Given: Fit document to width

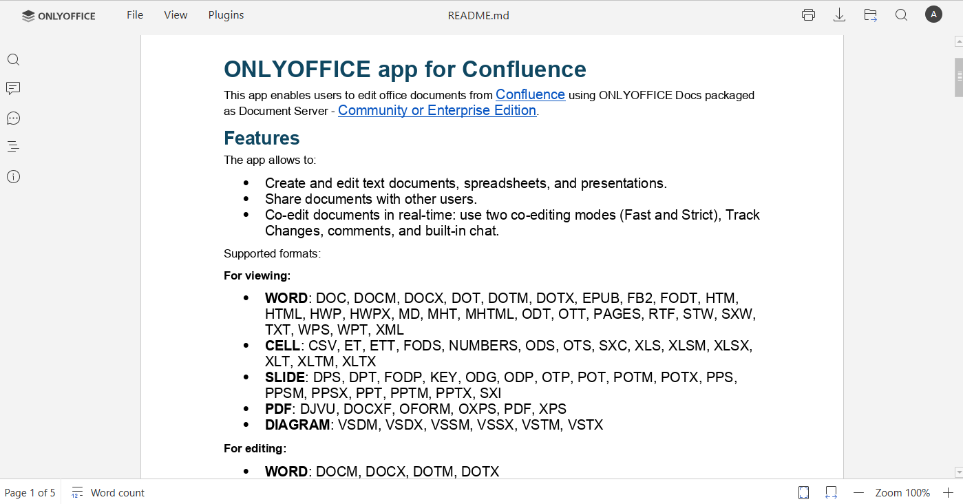Looking at the screenshot, I should coord(831,492).
